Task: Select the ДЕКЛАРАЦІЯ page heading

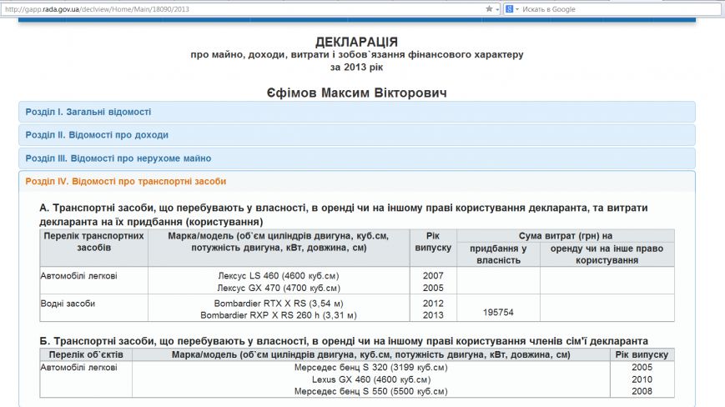Action: pos(356,42)
